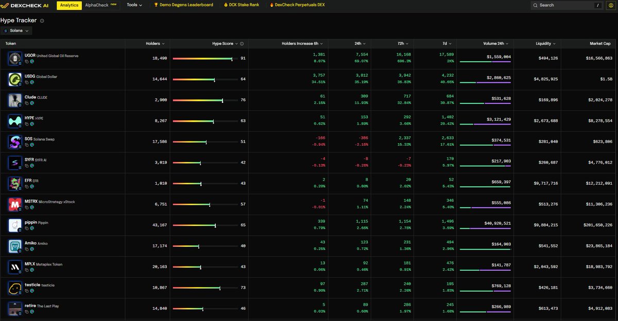
Task: Open the teal chart icon for UGOR
Action: 32,61
